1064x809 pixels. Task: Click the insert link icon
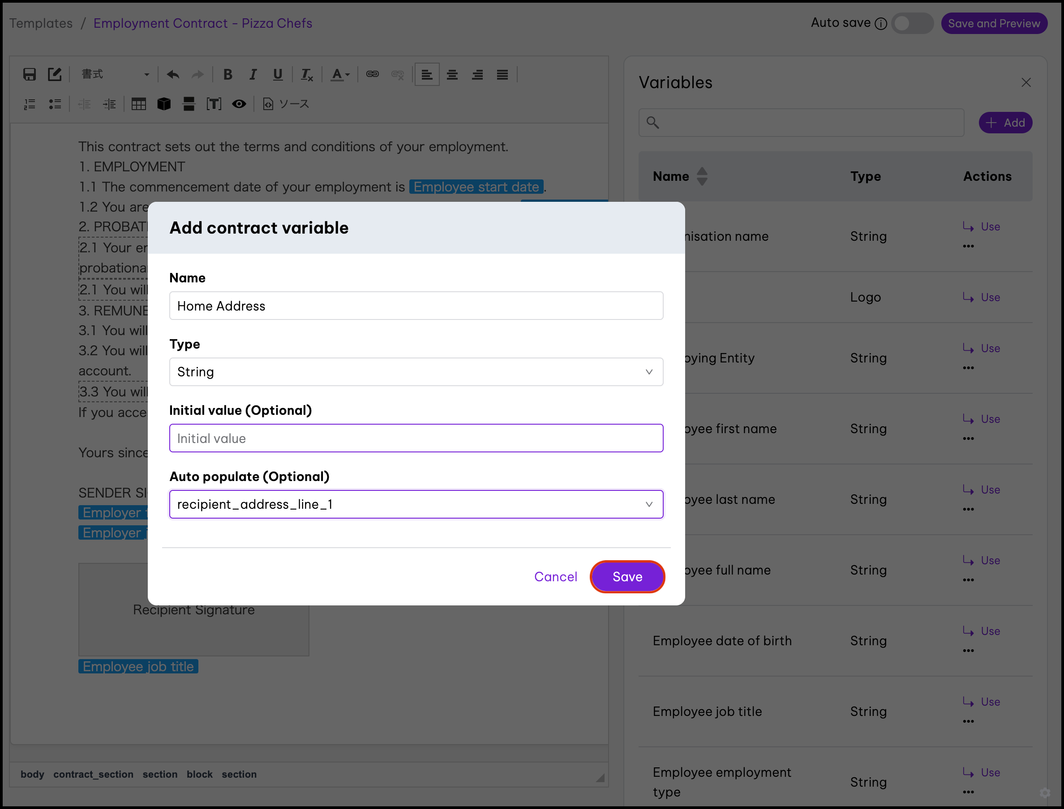tap(372, 75)
